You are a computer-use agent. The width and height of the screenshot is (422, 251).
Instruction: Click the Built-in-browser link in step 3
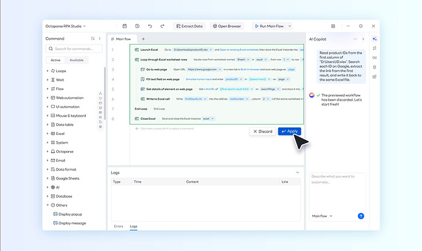tap(250, 70)
